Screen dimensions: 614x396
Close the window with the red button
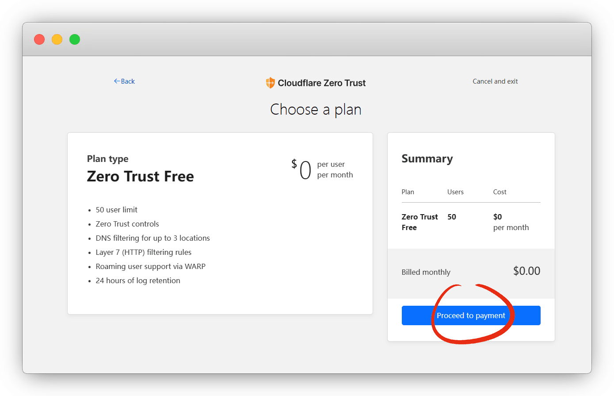tap(39, 39)
